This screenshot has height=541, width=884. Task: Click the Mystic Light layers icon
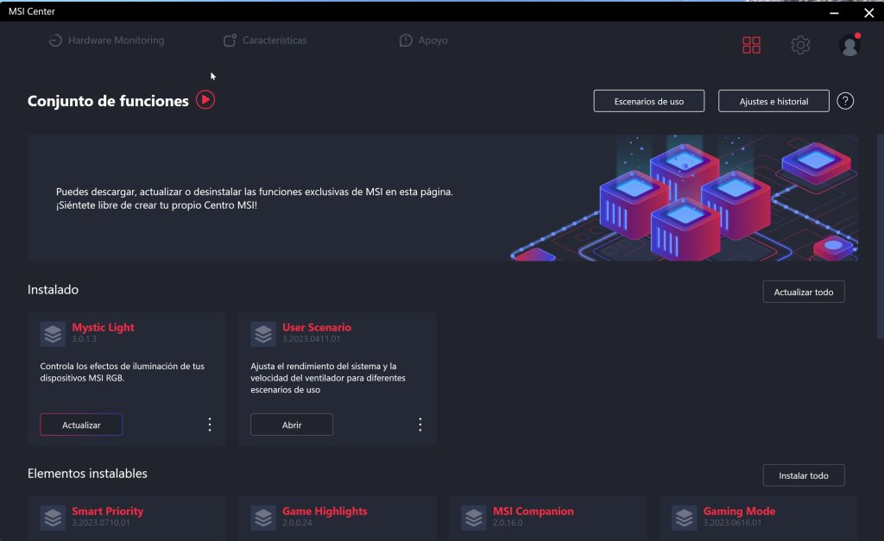click(53, 334)
